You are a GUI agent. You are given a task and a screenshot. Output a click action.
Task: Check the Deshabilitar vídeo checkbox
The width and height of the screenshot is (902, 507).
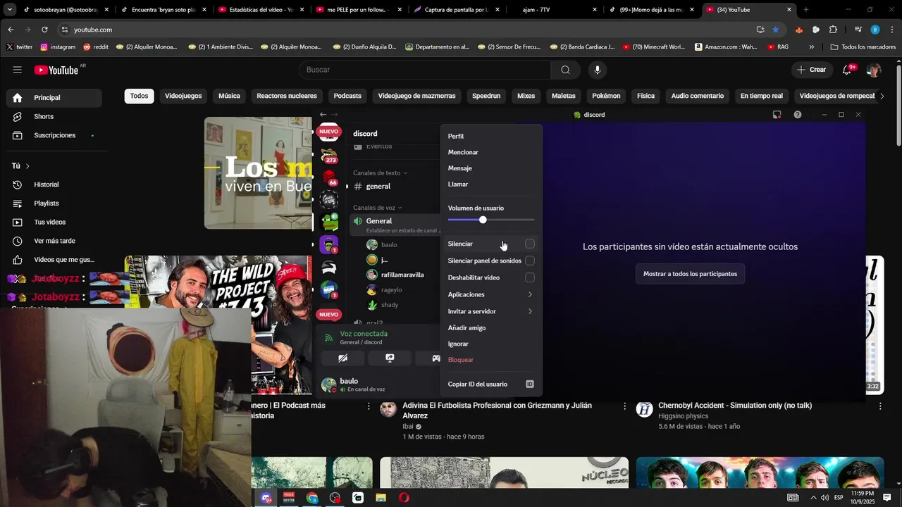530,277
